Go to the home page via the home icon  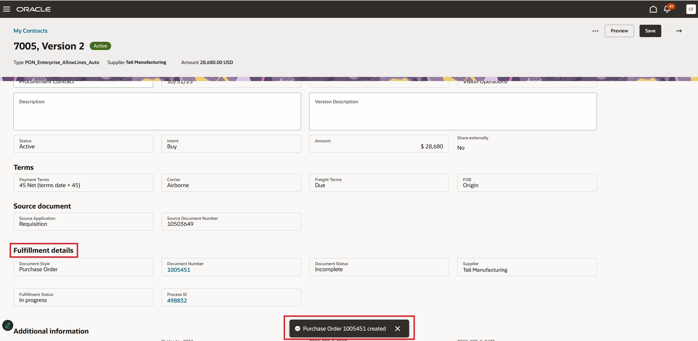point(653,9)
